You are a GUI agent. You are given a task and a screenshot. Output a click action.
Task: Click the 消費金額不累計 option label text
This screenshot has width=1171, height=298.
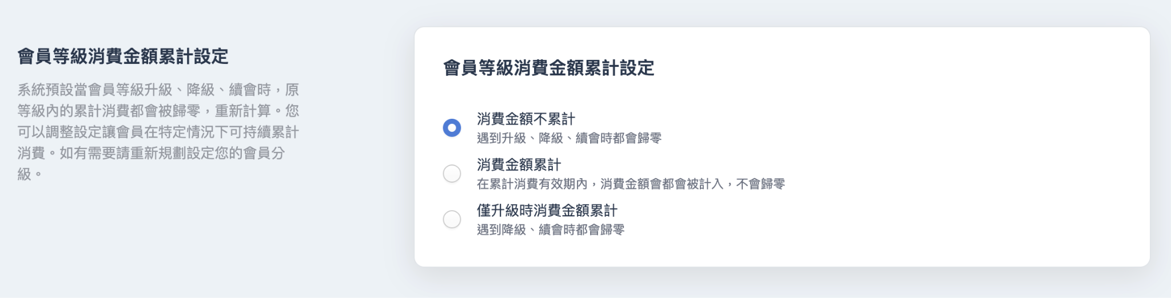525,119
